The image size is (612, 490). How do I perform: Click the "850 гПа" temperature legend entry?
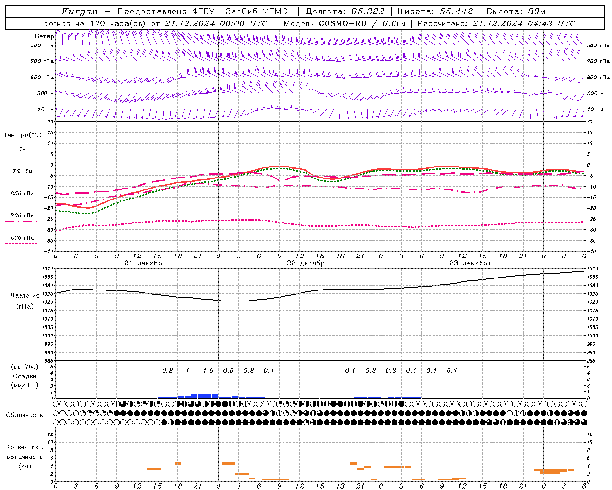(x=22, y=194)
